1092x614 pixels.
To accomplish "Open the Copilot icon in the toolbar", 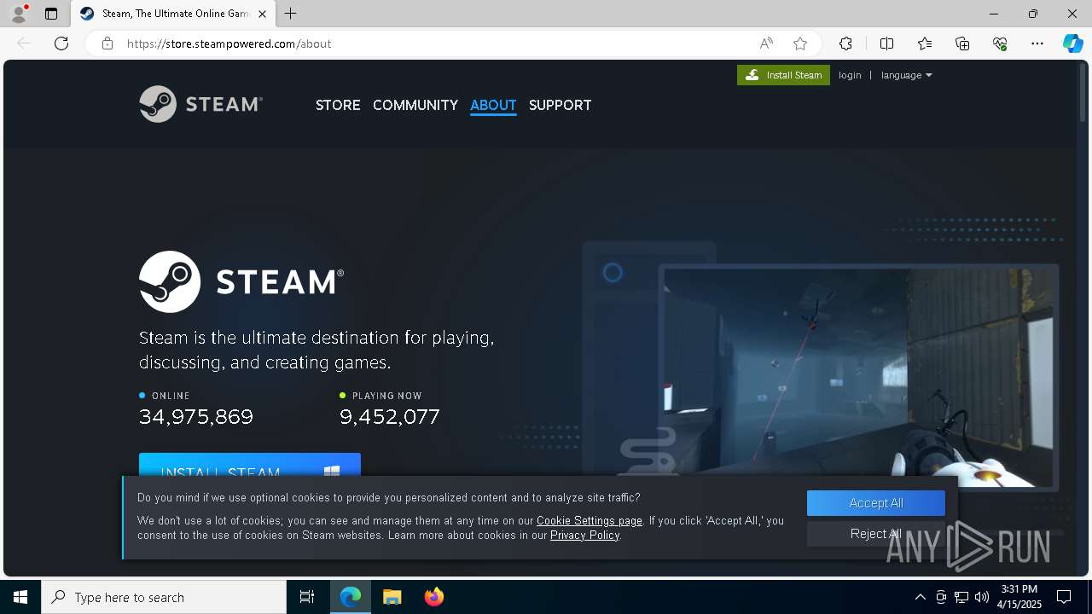I will click(x=1072, y=43).
